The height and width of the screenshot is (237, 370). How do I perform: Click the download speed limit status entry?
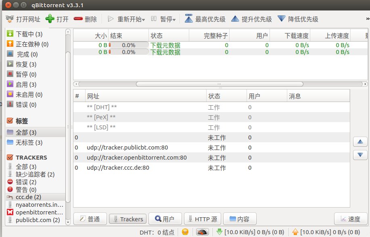click(250, 232)
